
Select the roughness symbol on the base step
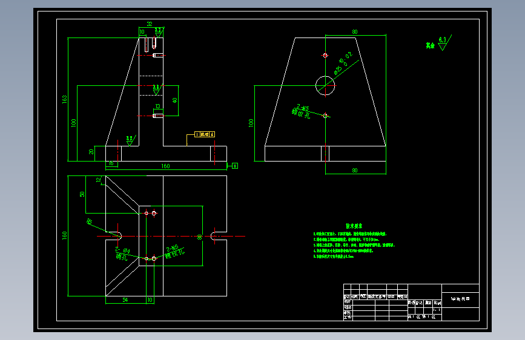(x=131, y=140)
